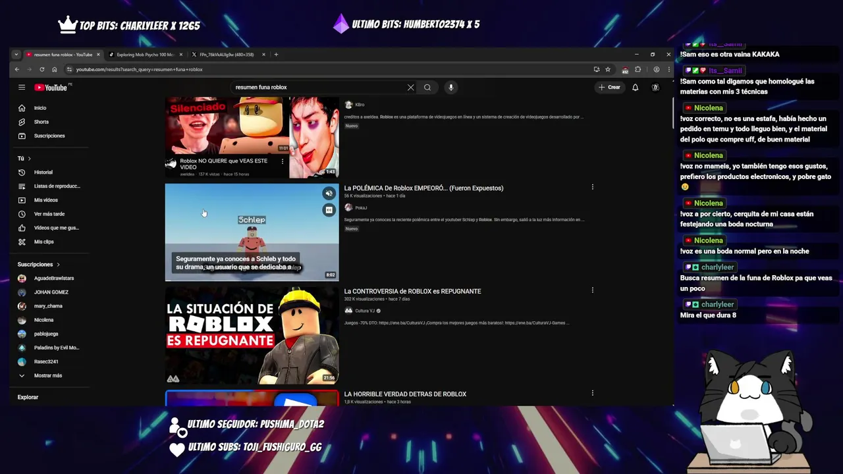Open options menu for LA HORRIBLE VERDAD video
This screenshot has width=843, height=474.
592,393
